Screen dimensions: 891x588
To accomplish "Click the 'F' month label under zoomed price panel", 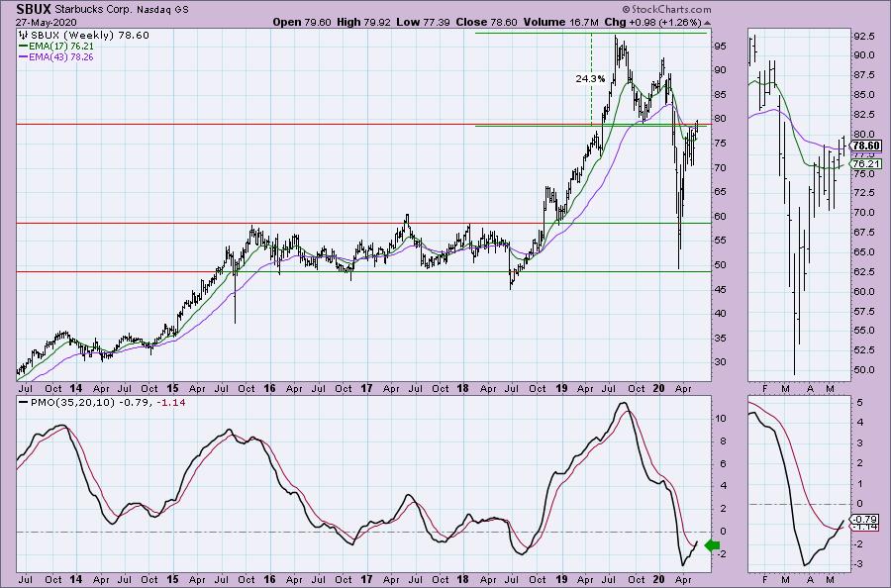I will 765,389.
